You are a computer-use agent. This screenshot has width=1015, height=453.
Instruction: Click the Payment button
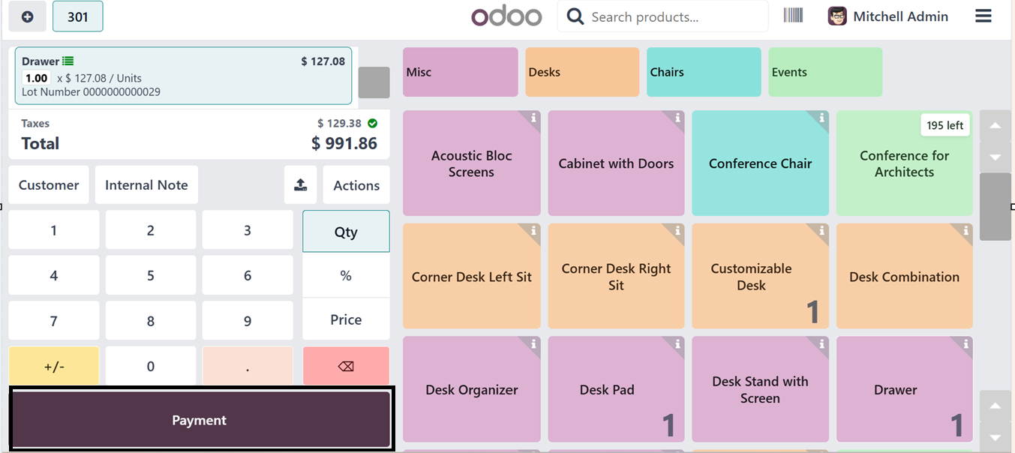(200, 420)
